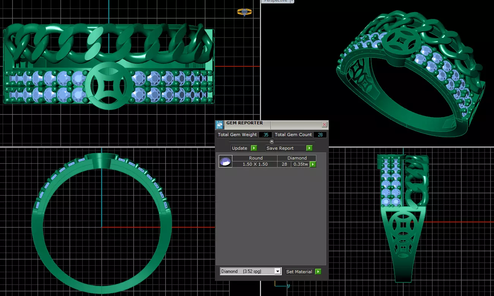Click the green arrow next to Save Report
The width and height of the screenshot is (494, 296).
click(x=309, y=148)
